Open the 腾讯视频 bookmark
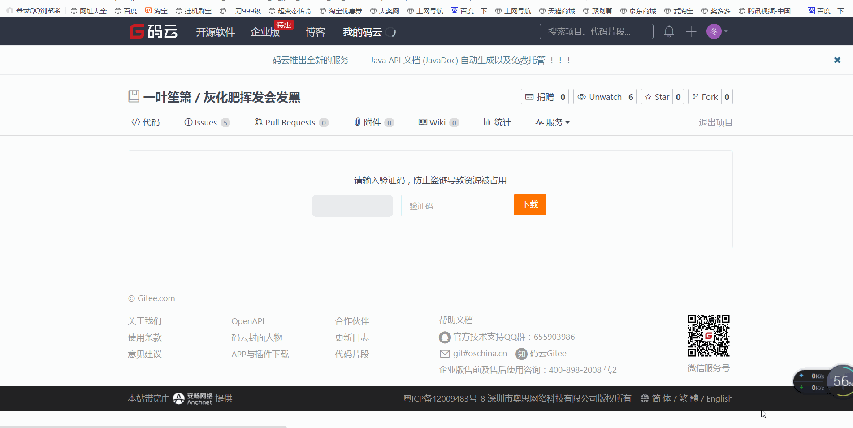The height and width of the screenshot is (428, 853). (x=767, y=11)
